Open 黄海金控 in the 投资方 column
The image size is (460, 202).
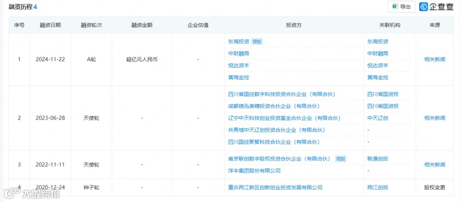[x=239, y=77]
